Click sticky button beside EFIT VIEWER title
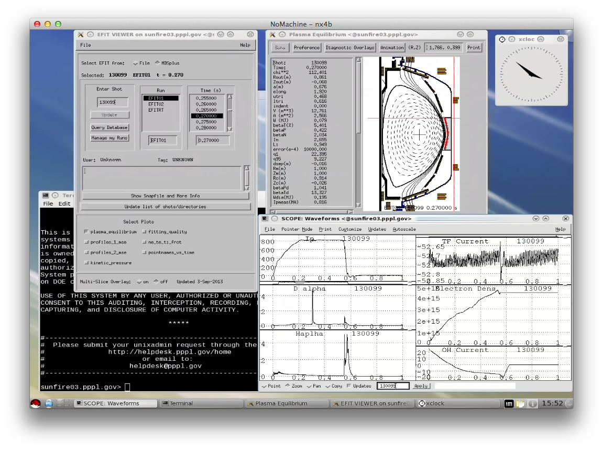This screenshot has height=450, width=603. 91,35
